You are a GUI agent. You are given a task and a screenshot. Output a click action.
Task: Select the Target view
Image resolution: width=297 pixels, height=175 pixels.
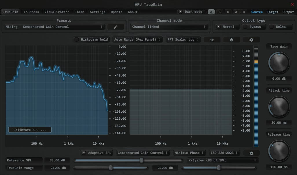point(273,12)
